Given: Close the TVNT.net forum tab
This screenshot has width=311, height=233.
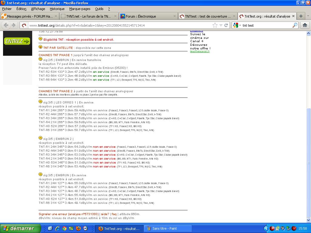Looking at the screenshot, I should (115, 16).
